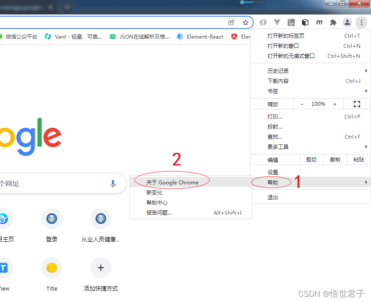
Task: Open the Eler... bookmark with red A icon
Action: click(241, 37)
